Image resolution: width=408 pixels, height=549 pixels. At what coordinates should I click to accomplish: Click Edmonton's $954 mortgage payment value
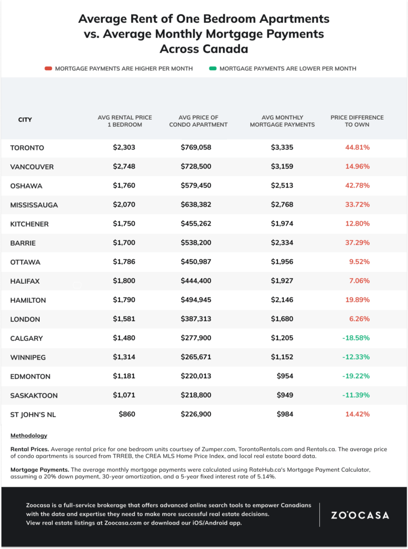pos(285,376)
